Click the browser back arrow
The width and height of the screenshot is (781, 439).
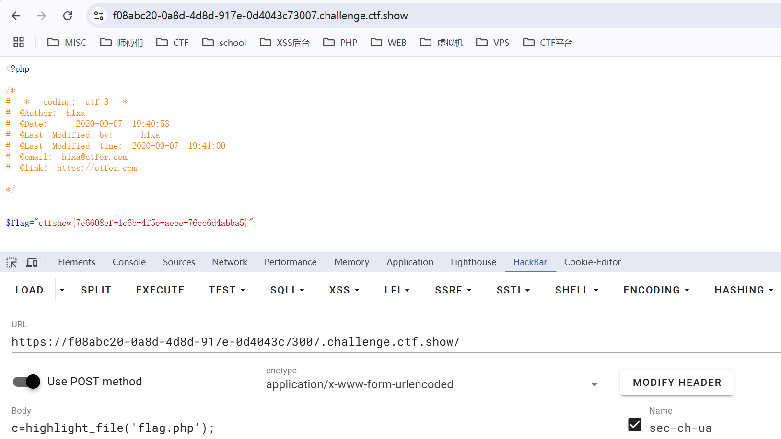pyautogui.click(x=16, y=16)
